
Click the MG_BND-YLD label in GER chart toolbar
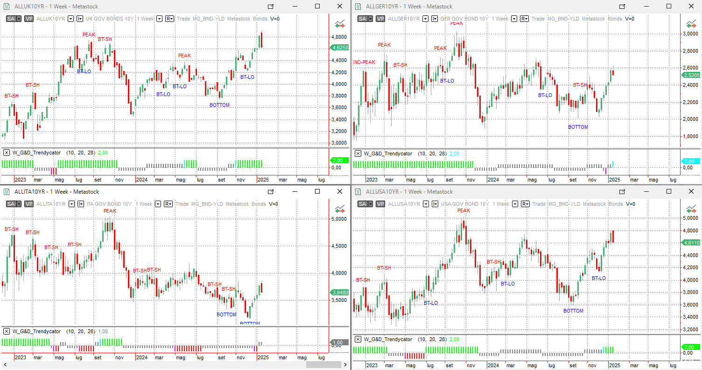563,19
